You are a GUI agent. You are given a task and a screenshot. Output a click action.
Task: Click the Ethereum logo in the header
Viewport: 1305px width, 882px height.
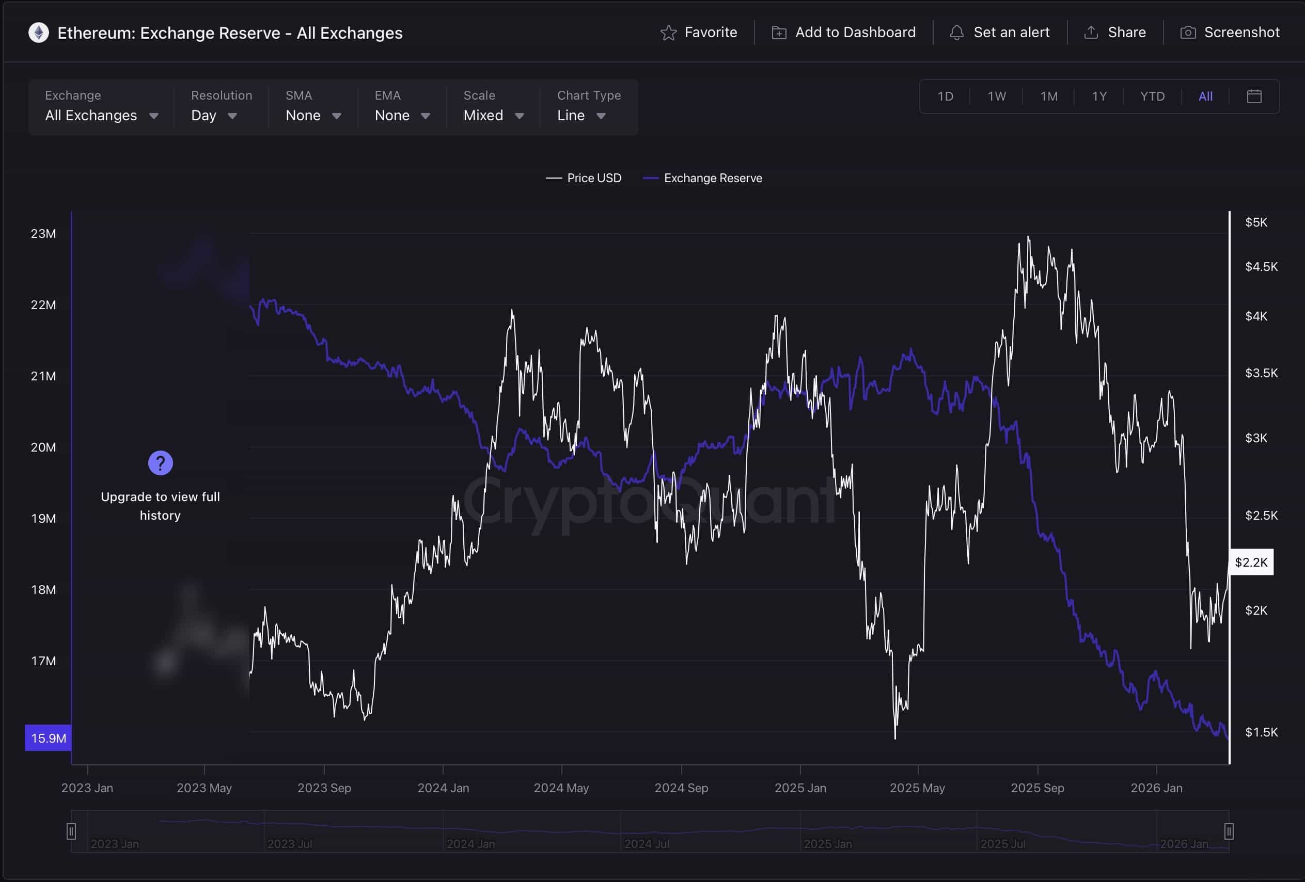(38, 32)
